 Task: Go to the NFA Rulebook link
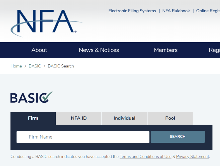coord(176,11)
